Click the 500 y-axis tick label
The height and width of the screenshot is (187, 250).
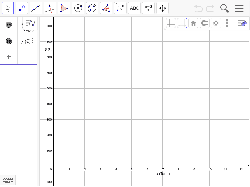49,89
